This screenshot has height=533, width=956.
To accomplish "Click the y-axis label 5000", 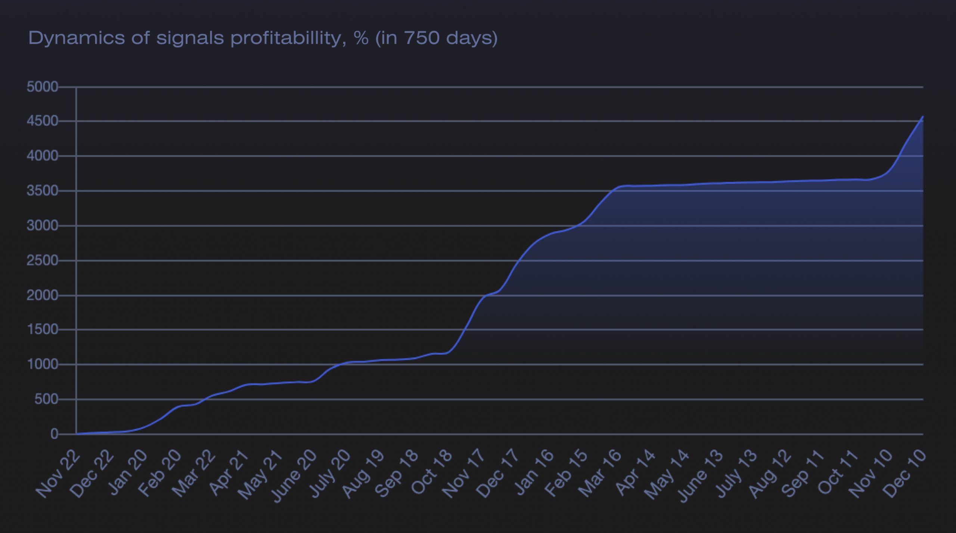I will (42, 87).
